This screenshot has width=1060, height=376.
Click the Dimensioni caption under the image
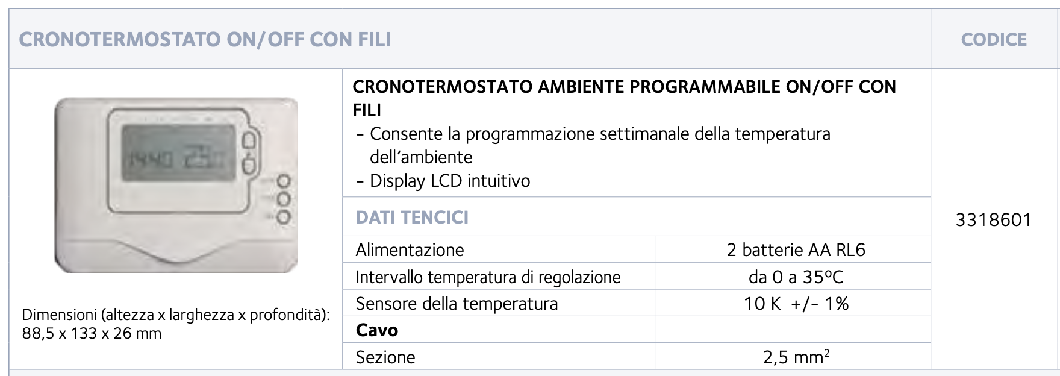tap(176, 315)
